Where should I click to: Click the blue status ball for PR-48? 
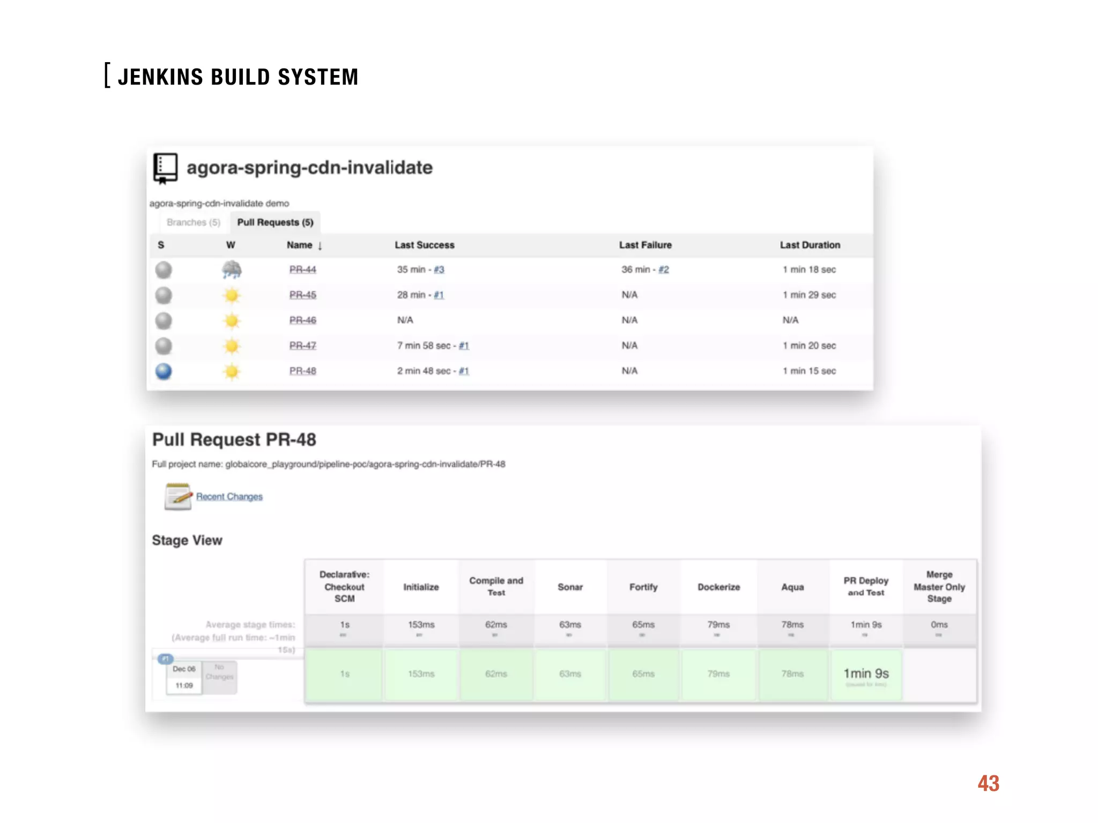click(164, 371)
